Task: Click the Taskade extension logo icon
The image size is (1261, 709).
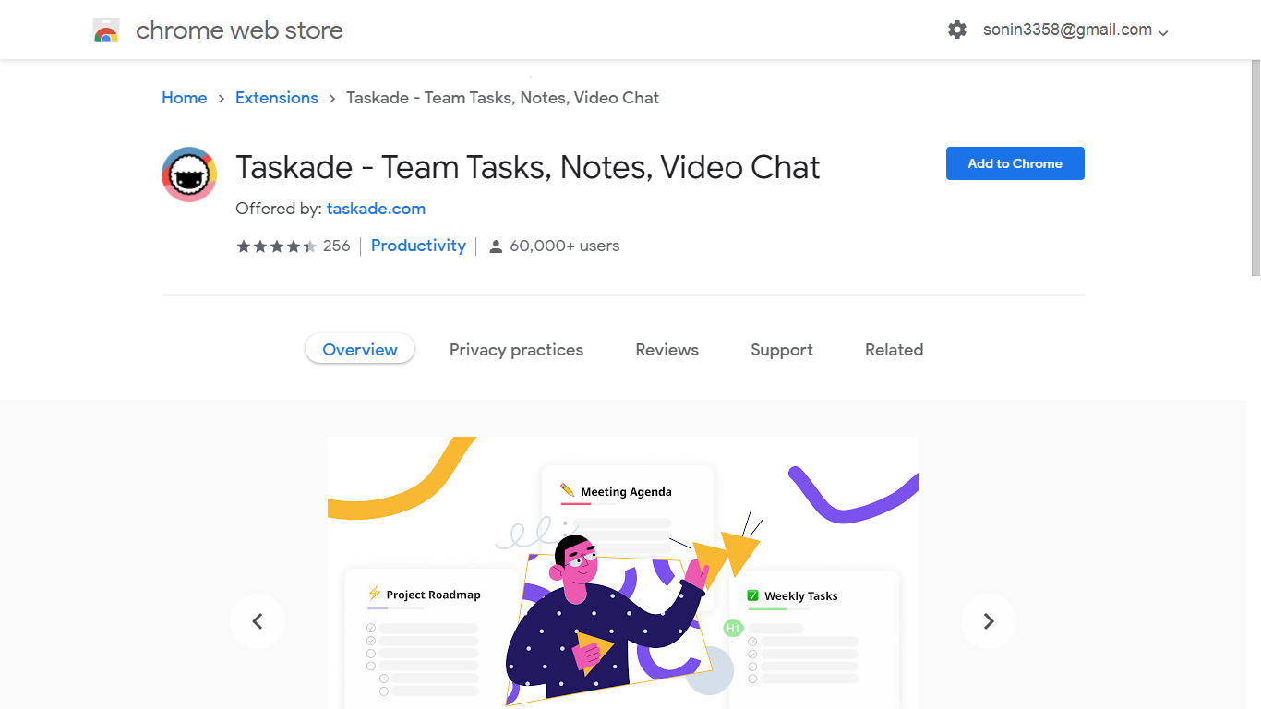Action: [x=189, y=174]
